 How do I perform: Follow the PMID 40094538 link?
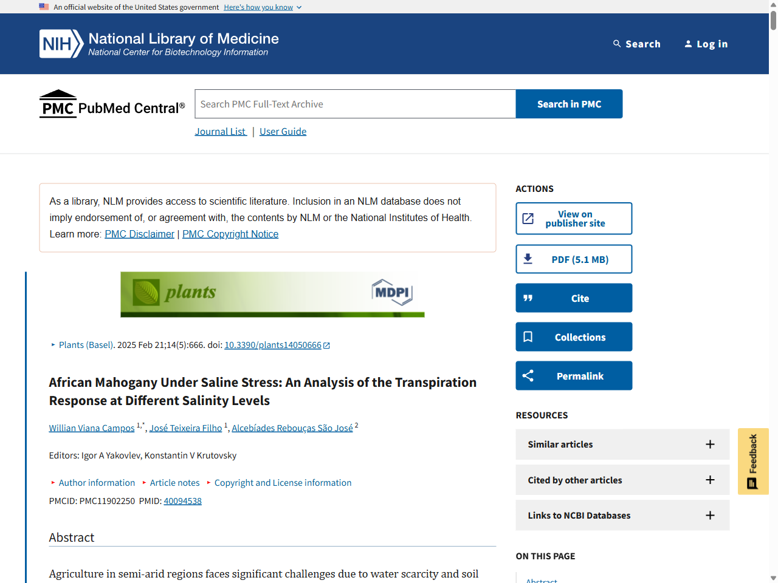(182, 501)
